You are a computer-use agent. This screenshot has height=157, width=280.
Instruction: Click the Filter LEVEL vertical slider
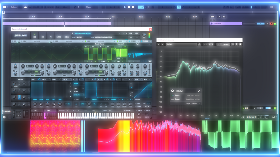[x=149, y=69]
